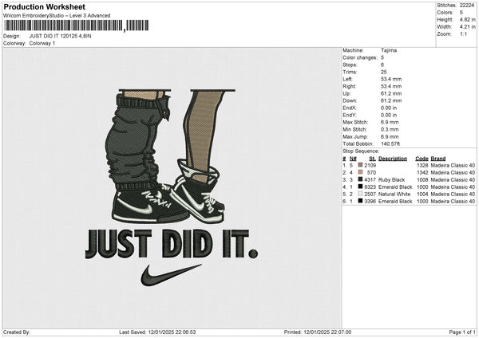Image resolution: width=479 pixels, height=338 pixels.
Task: Click the 'Code' column header
Action: (x=422, y=159)
